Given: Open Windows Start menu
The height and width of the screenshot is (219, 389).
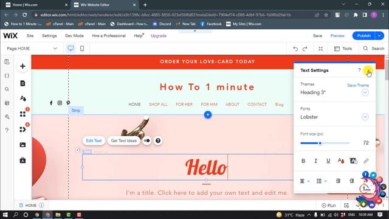Looking at the screenshot, I should tap(5, 215).
